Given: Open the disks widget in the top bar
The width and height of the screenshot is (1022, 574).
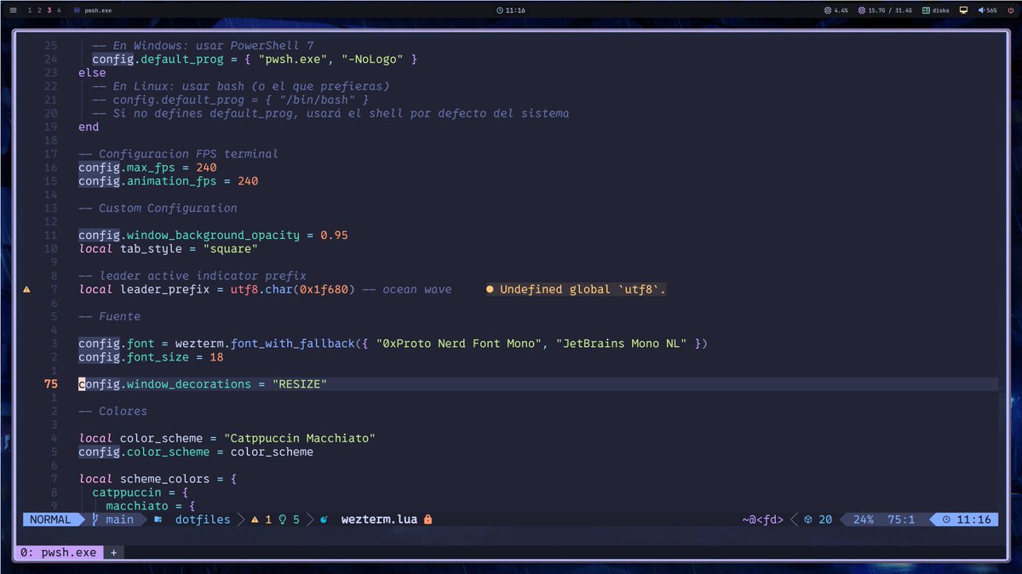Looking at the screenshot, I should [x=935, y=10].
